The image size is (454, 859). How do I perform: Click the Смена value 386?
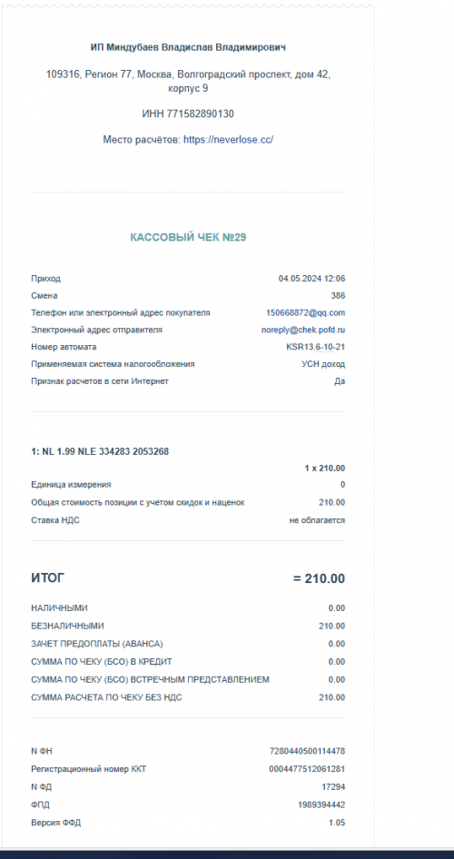click(x=338, y=296)
